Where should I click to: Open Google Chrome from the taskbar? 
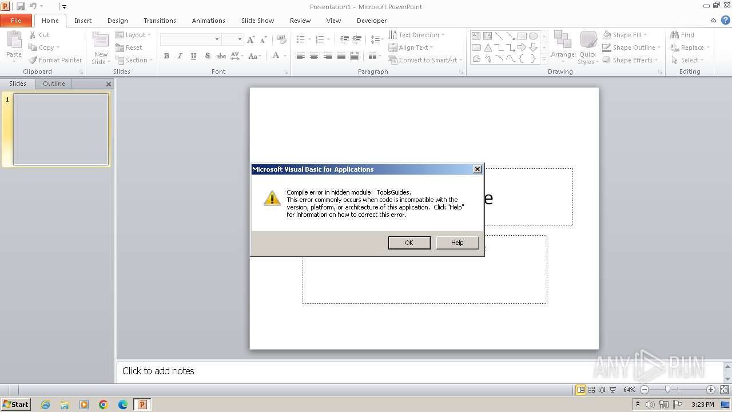point(104,405)
